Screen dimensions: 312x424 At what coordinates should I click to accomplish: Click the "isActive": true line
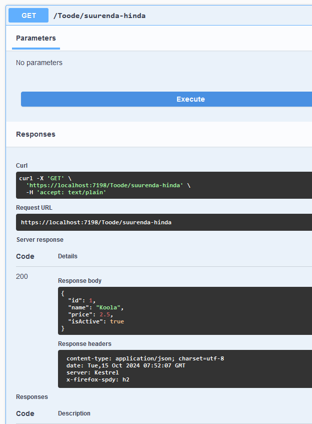tap(96, 321)
